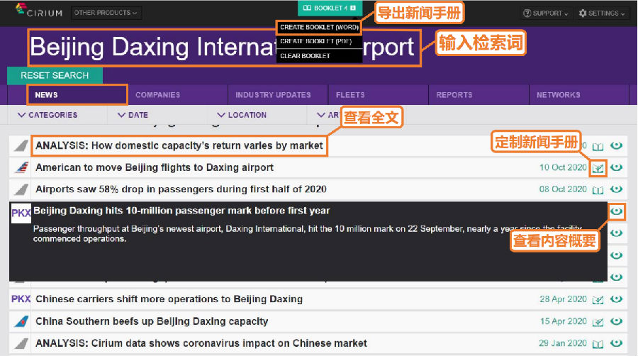Switch to the Fleets tab
Image resolution: width=638 pixels, height=356 pixels.
coord(350,95)
